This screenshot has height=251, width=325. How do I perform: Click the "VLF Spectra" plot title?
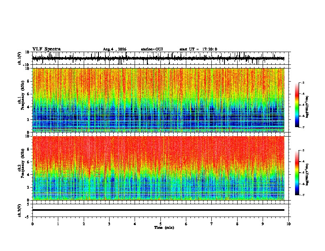[x=46, y=49]
